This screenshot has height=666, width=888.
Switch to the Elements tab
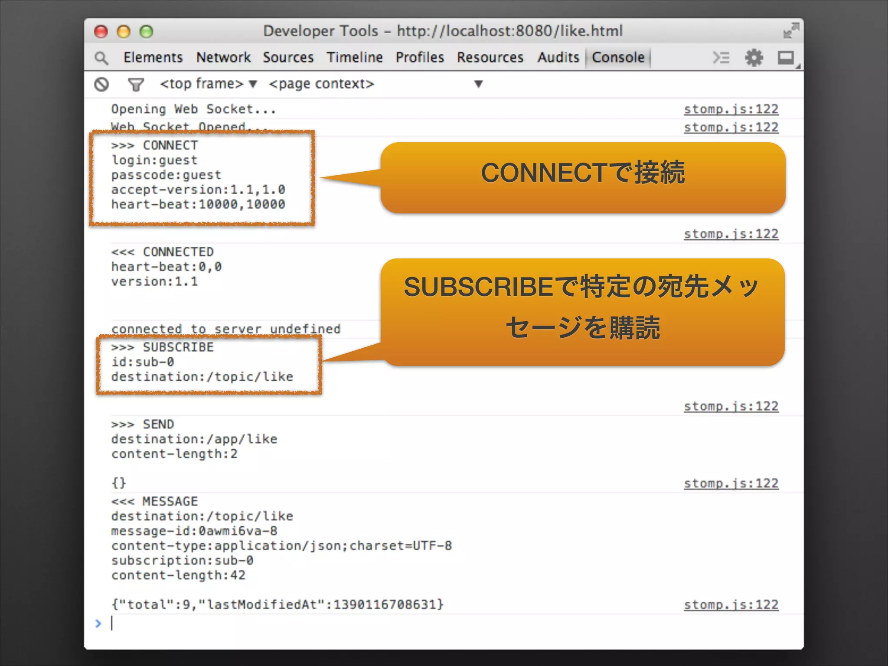pyautogui.click(x=153, y=57)
